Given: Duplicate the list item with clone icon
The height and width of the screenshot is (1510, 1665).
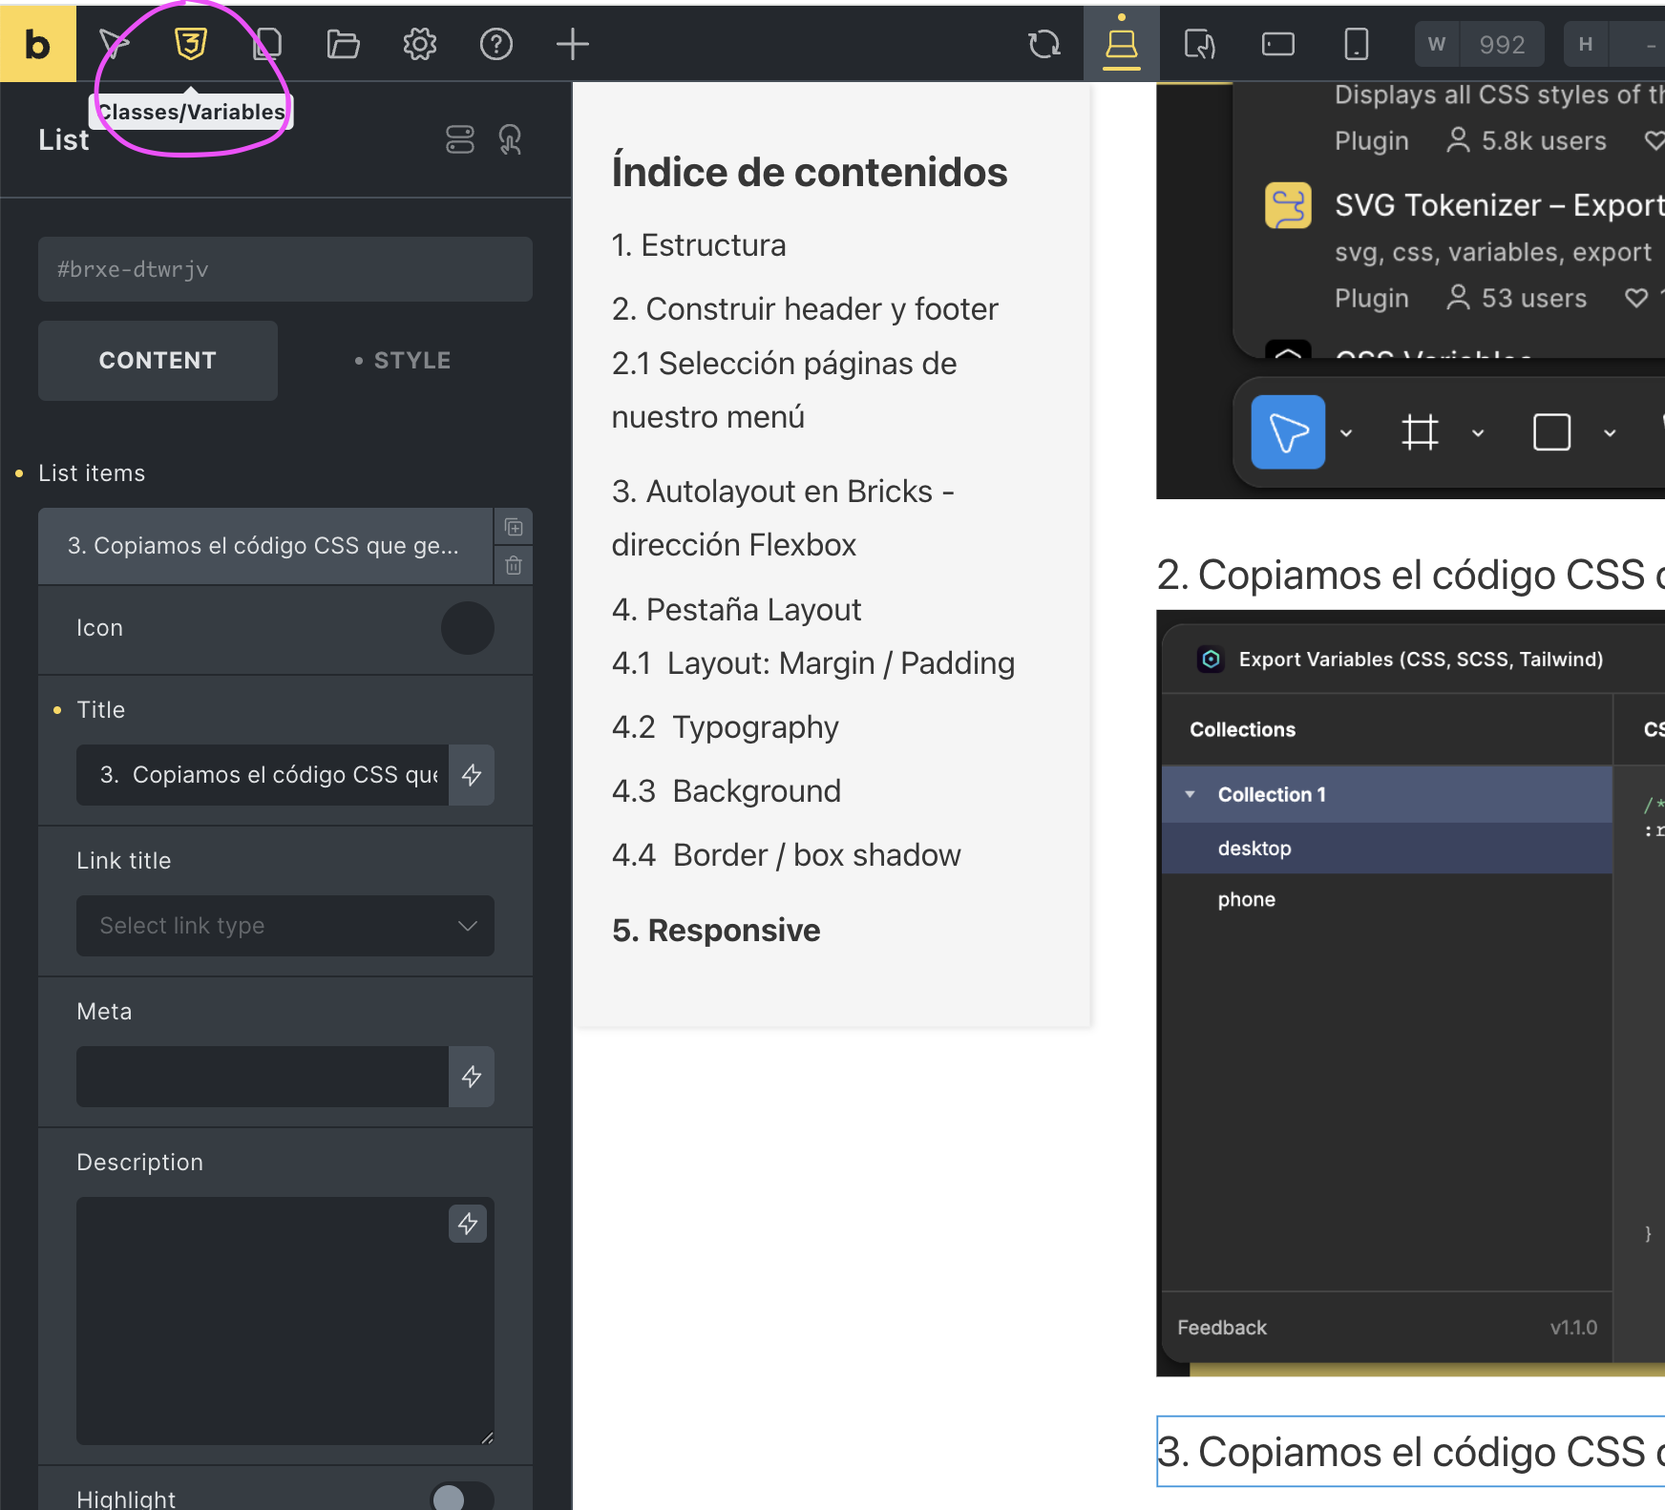Looking at the screenshot, I should [514, 527].
